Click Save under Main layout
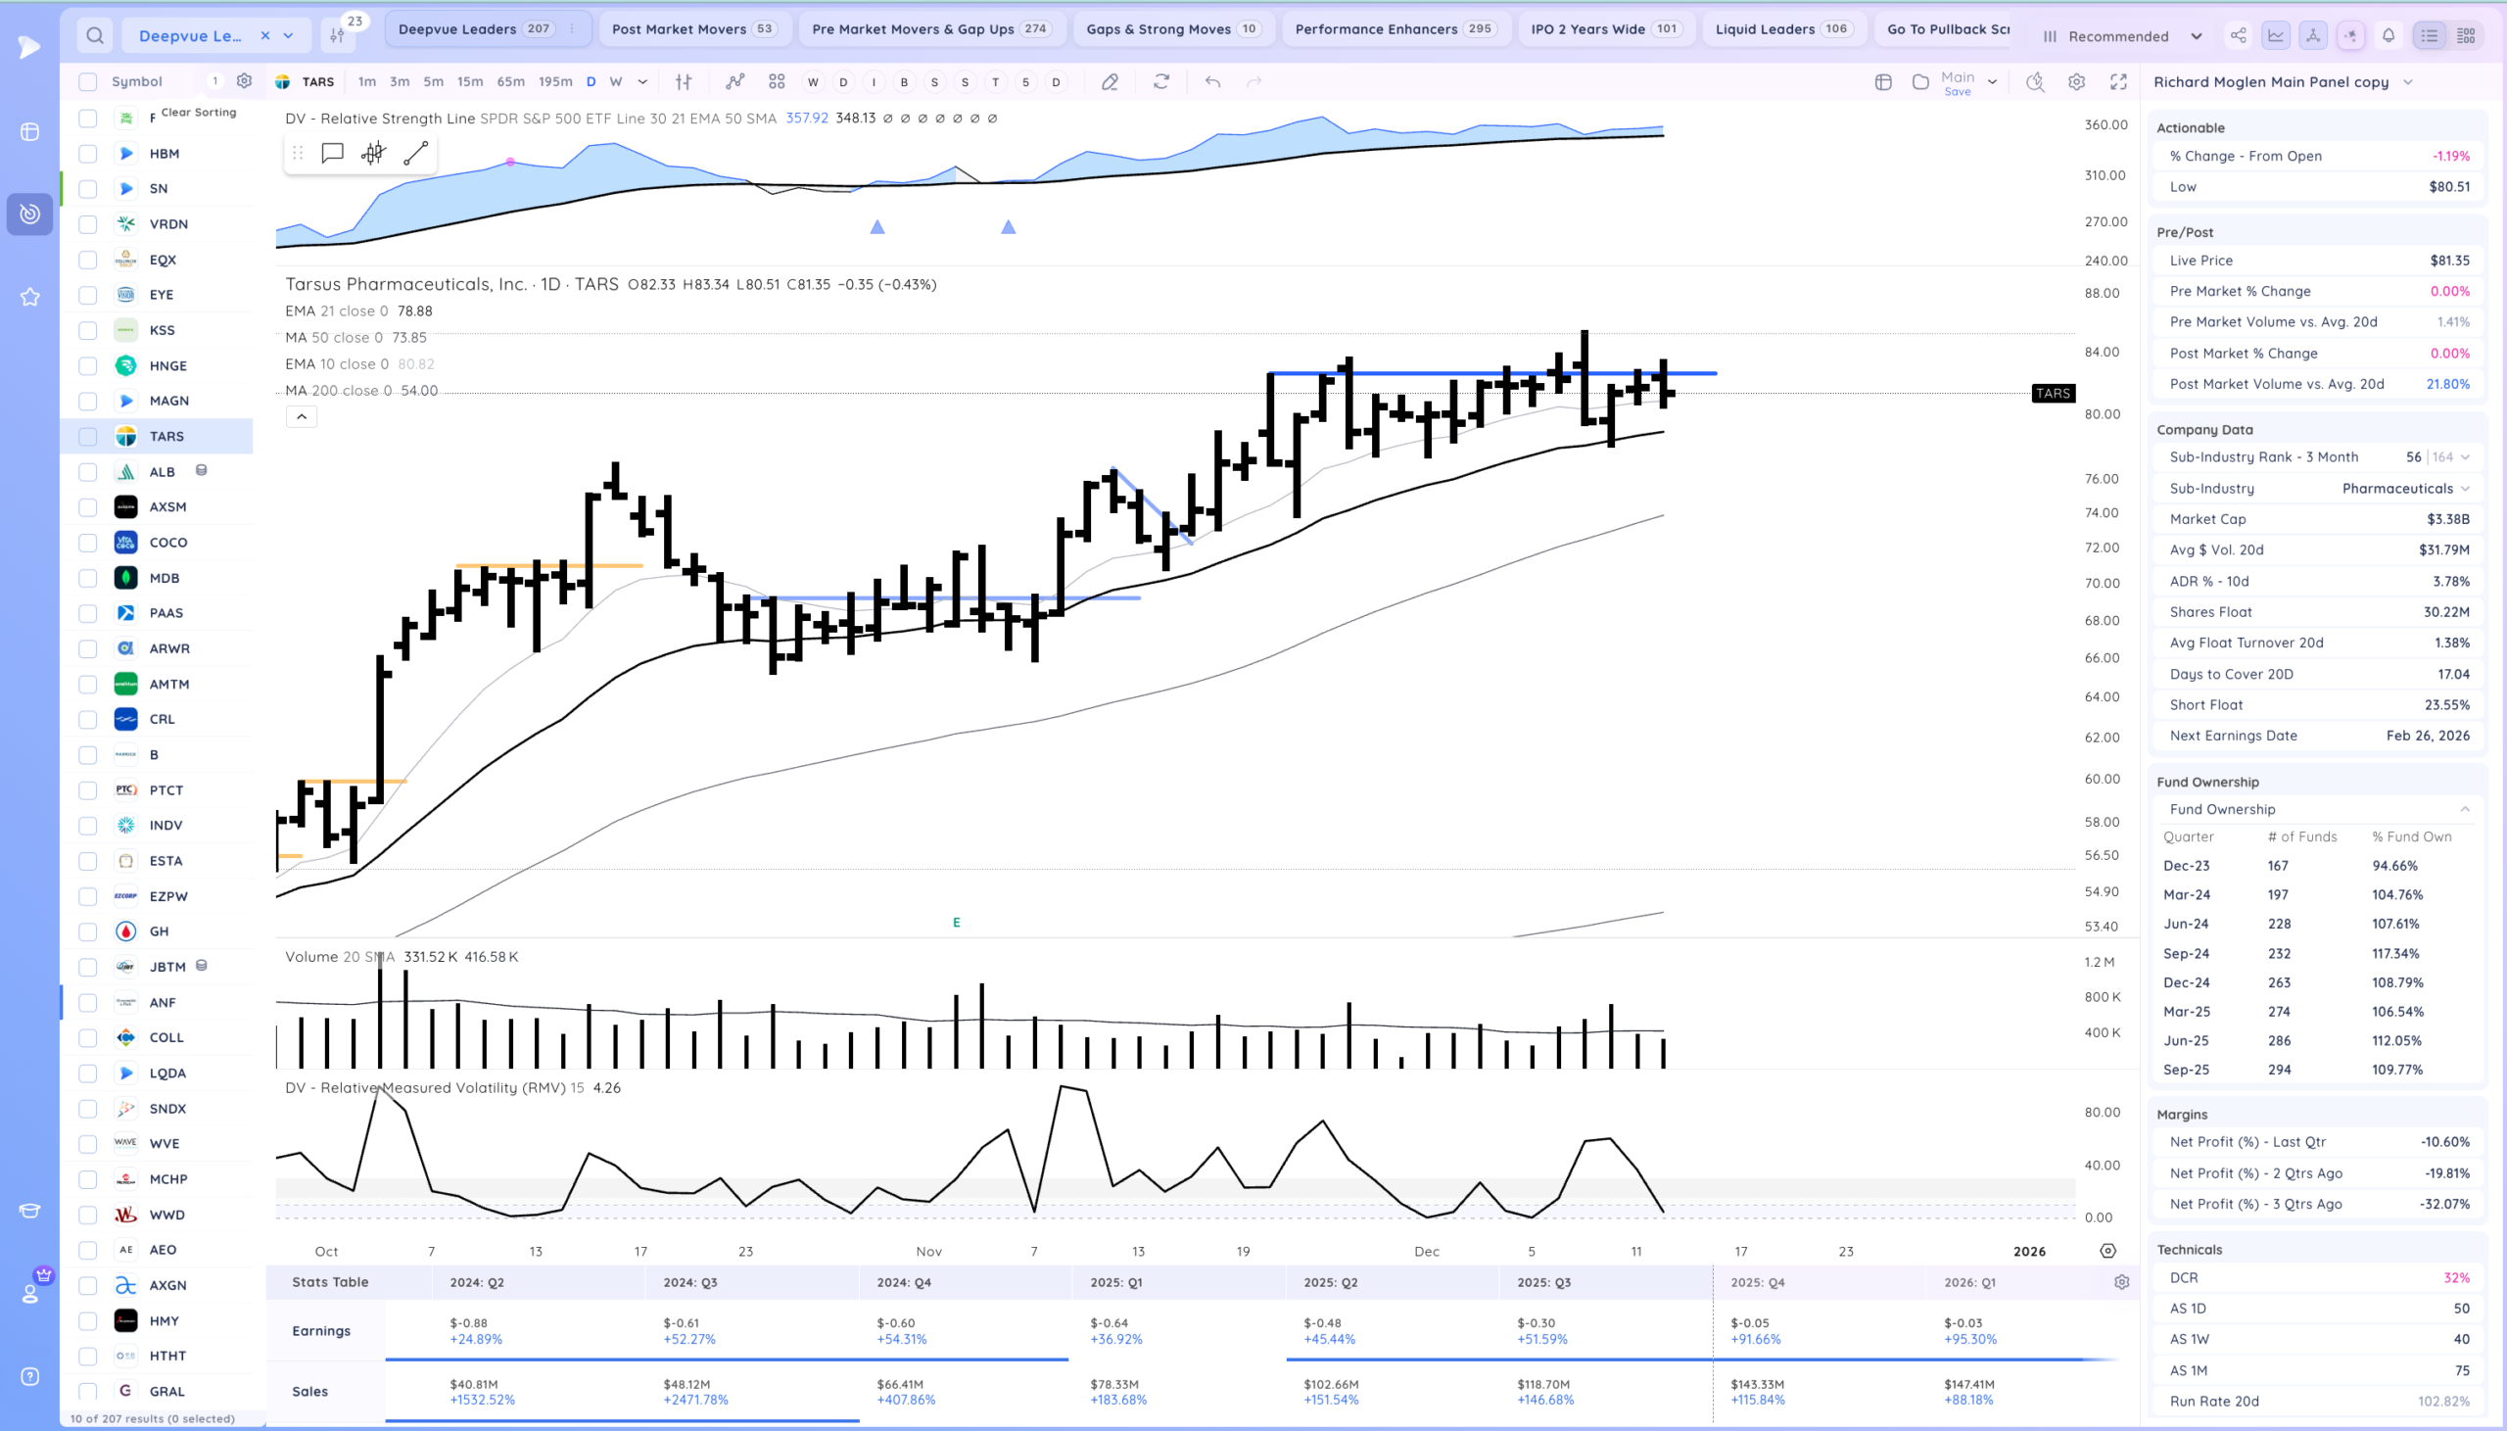 click(x=1957, y=92)
